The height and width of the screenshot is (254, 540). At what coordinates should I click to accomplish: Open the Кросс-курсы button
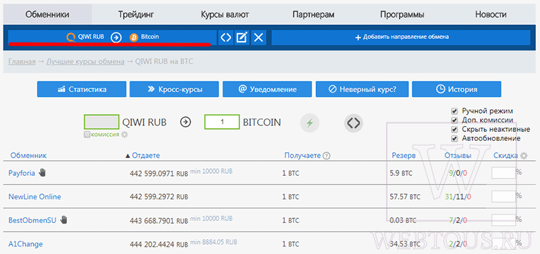point(174,90)
